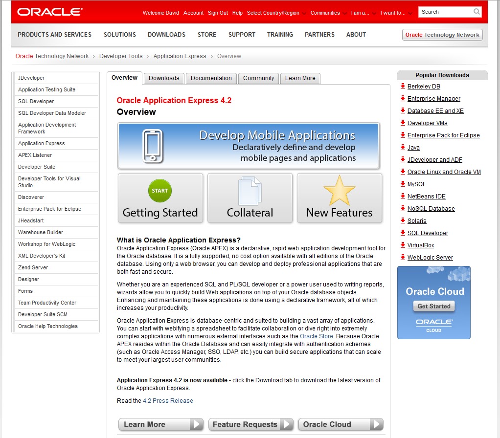Screen dimensions: 500x438
Task: Open the Account link
Action: [193, 13]
